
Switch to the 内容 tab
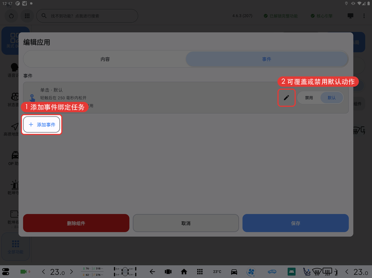105,59
